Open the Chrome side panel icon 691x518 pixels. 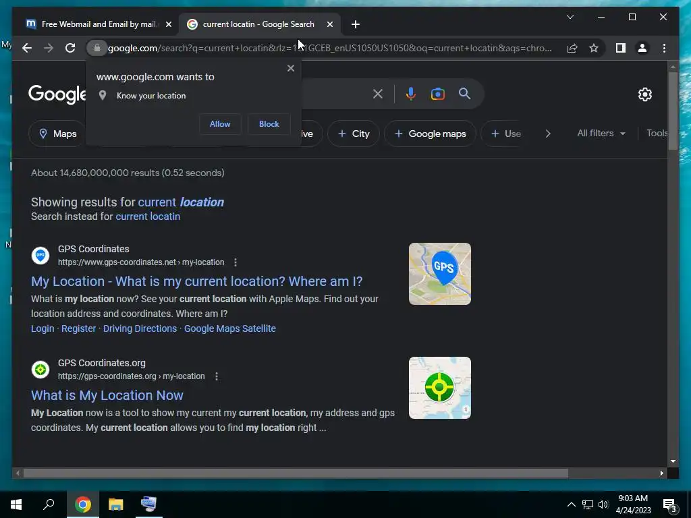(621, 48)
